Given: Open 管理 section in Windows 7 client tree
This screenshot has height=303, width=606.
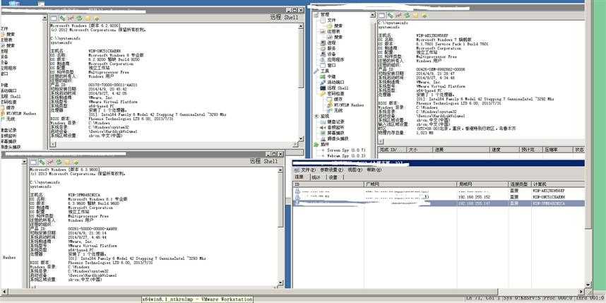Looking at the screenshot, I should [x=325, y=15].
